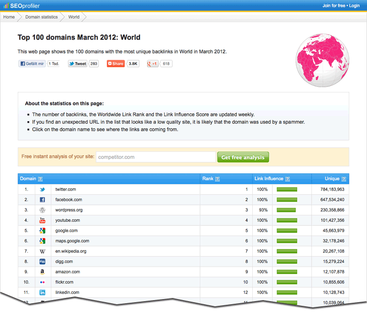Click the WordPress favicon in row 3
This screenshot has height=312, width=367.
coord(42,210)
